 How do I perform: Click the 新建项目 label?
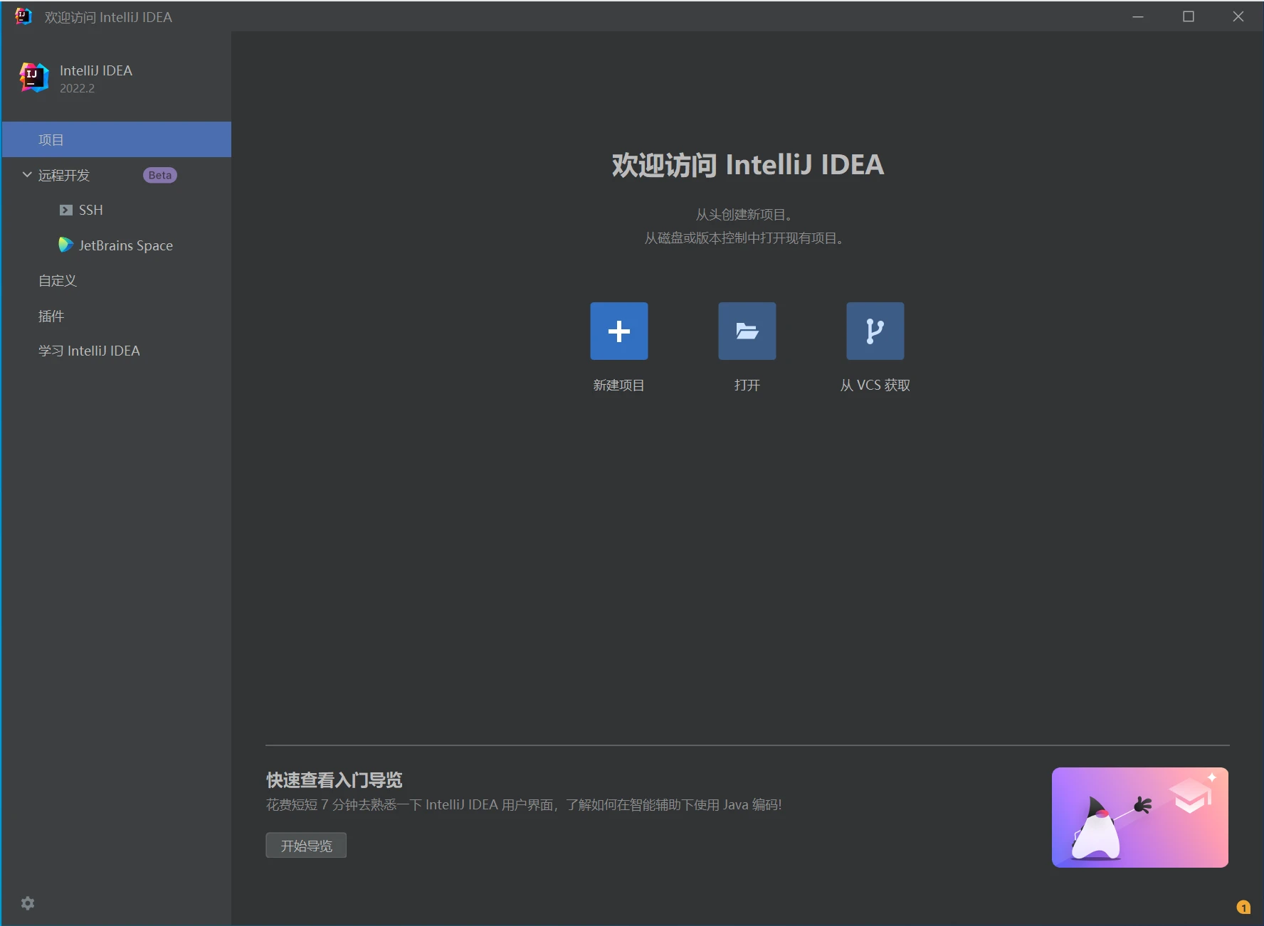(618, 385)
